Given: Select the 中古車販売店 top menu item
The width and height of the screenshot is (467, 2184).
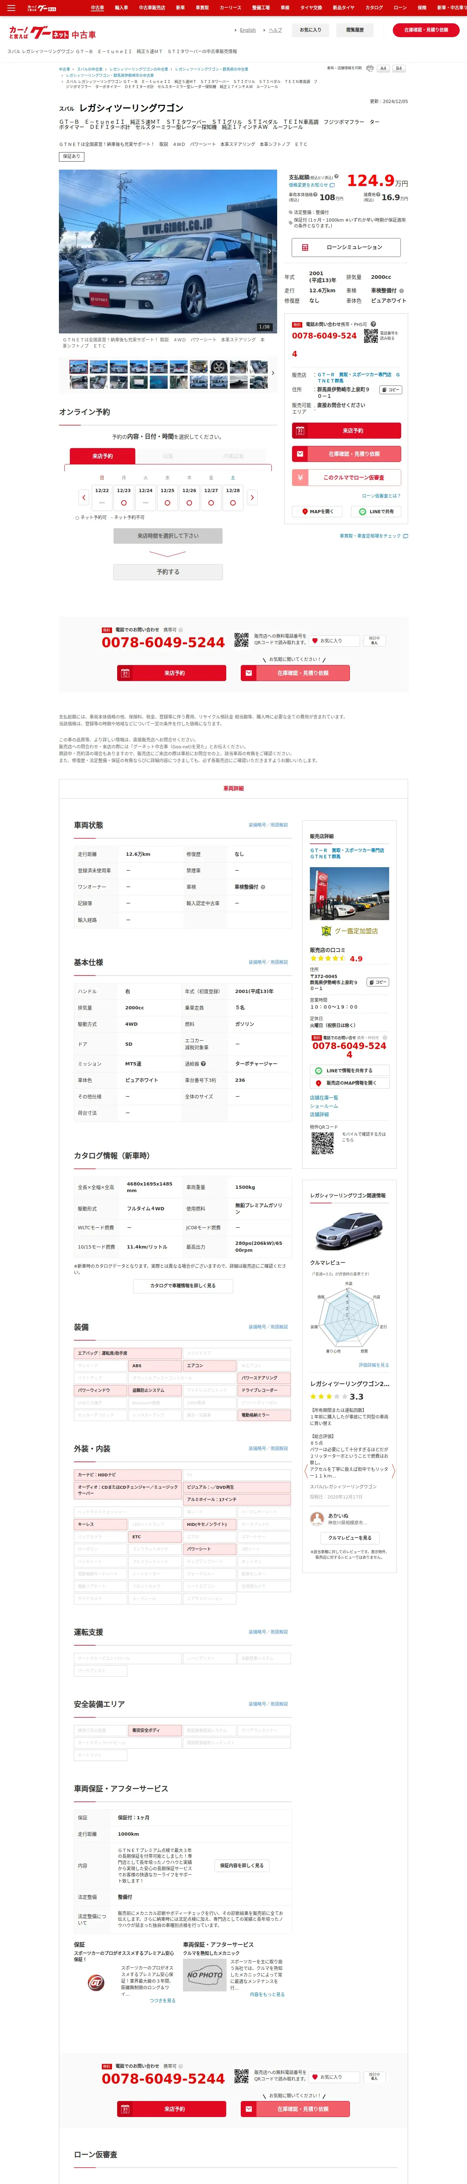Looking at the screenshot, I should (x=152, y=8).
